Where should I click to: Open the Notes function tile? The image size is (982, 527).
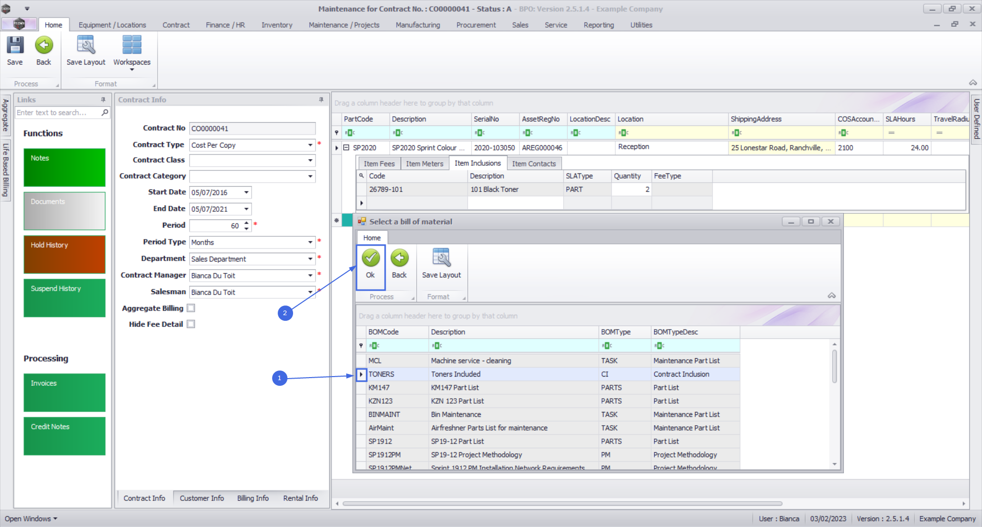(64, 167)
